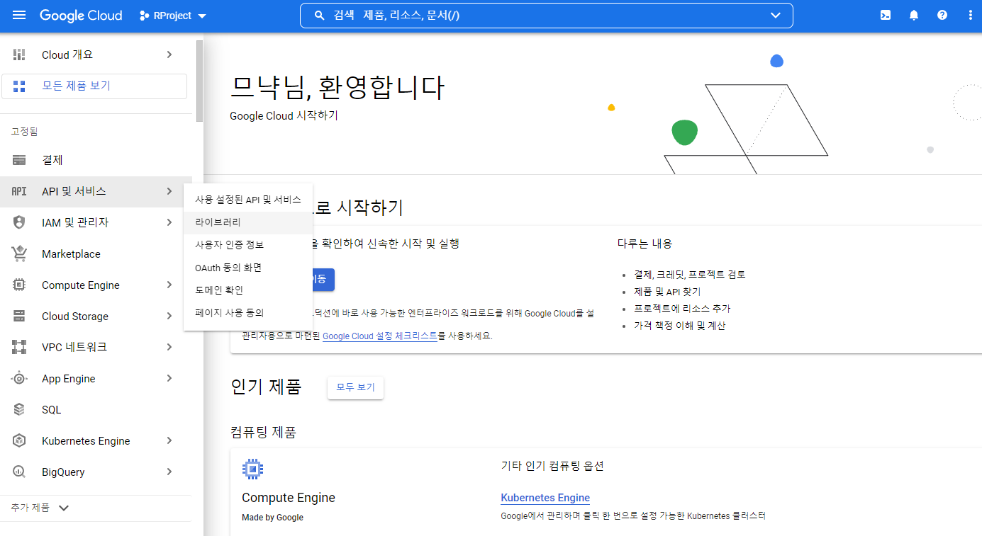The width and height of the screenshot is (982, 536).
Task: Click the Cloud Storage icon
Action: point(19,316)
